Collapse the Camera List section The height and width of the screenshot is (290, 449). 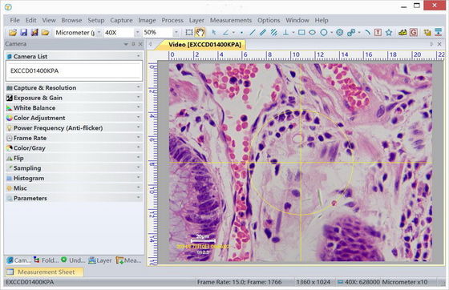pos(74,56)
